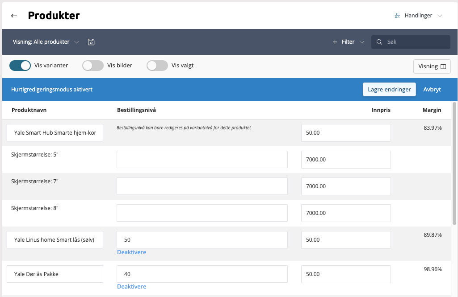Turn on the Vis valgt switch
Image resolution: width=458 pixels, height=297 pixels.
pyautogui.click(x=157, y=66)
